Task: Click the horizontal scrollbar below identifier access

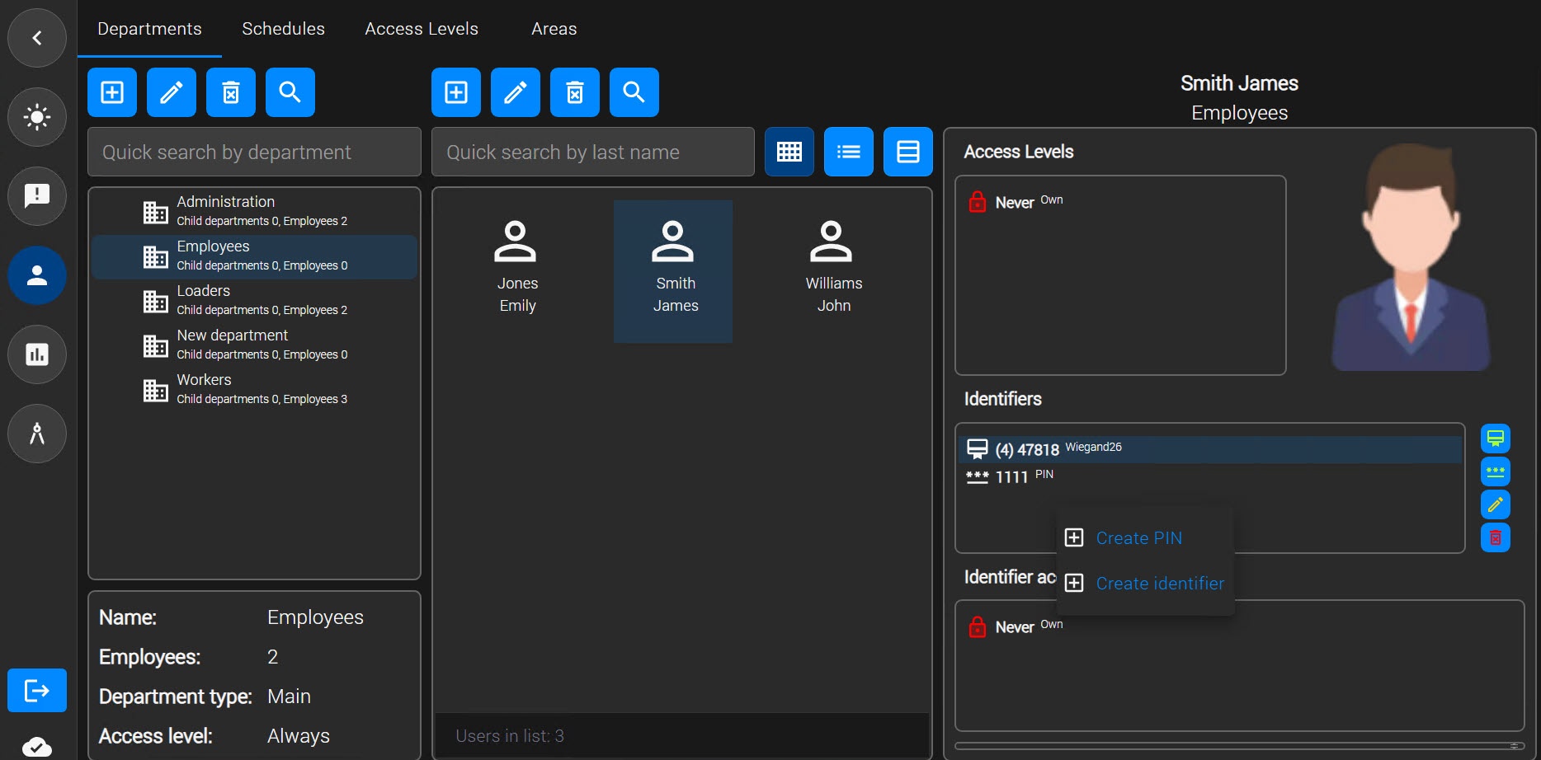Action: point(1239,746)
